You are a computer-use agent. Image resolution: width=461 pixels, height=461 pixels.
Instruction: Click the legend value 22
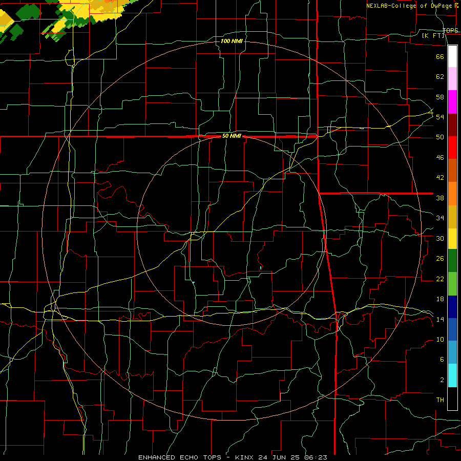pos(440,279)
